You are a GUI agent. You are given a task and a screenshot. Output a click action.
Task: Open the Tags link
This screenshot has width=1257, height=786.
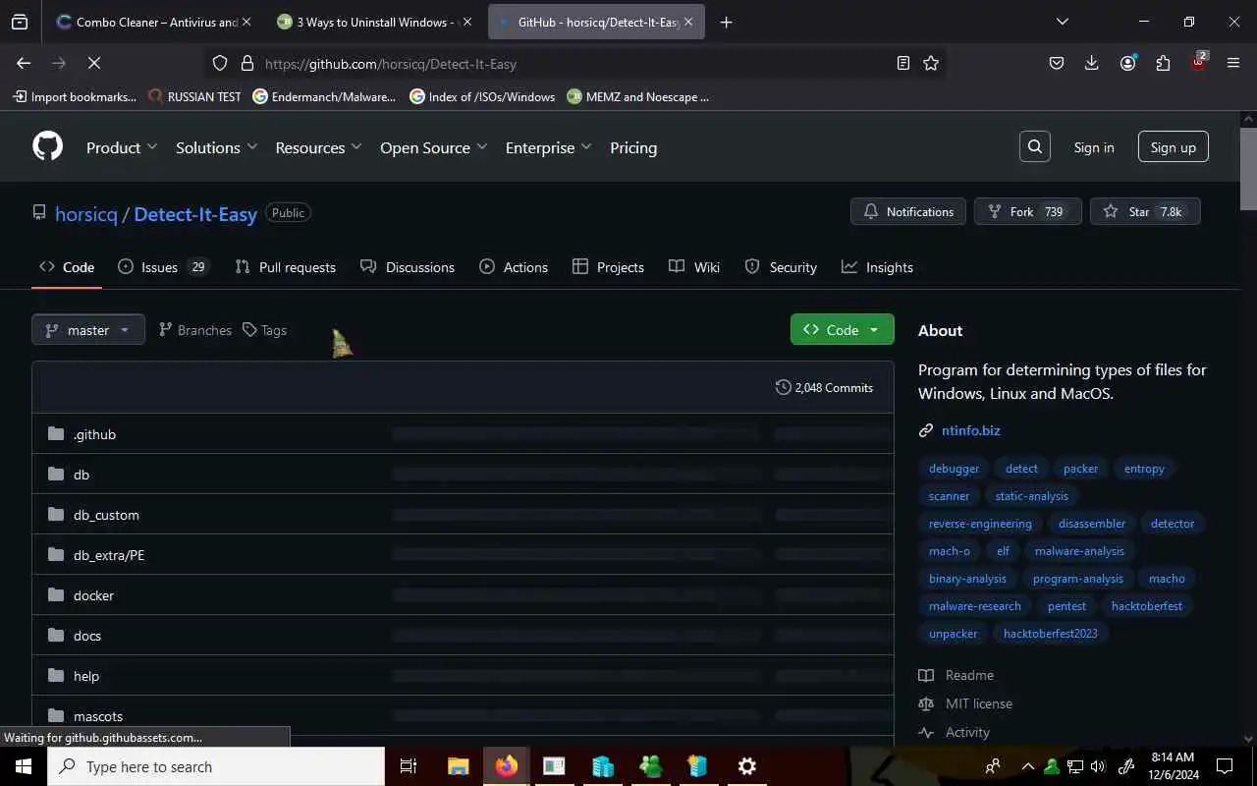pos(265,330)
